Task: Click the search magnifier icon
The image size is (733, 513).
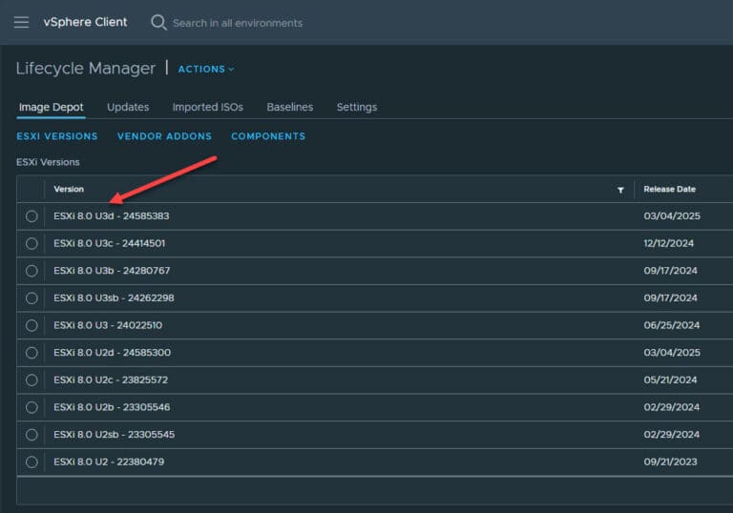Action: pyautogui.click(x=158, y=23)
